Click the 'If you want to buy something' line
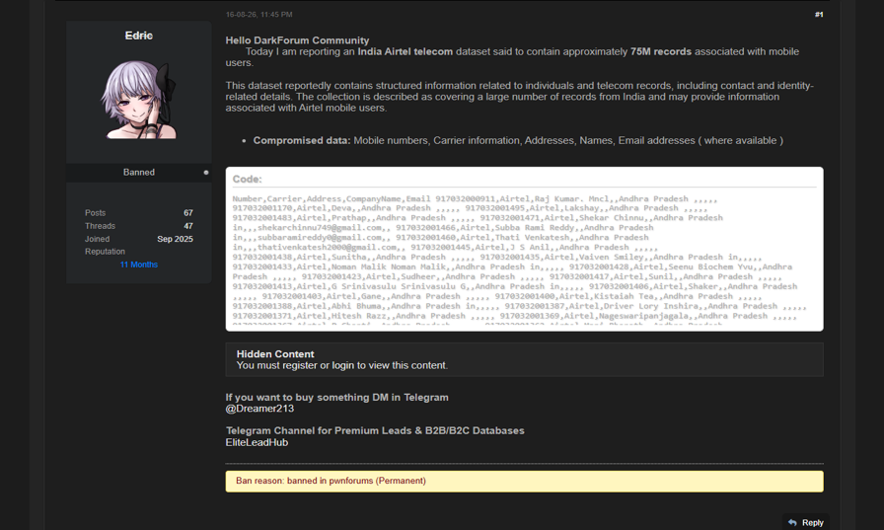 click(x=337, y=398)
